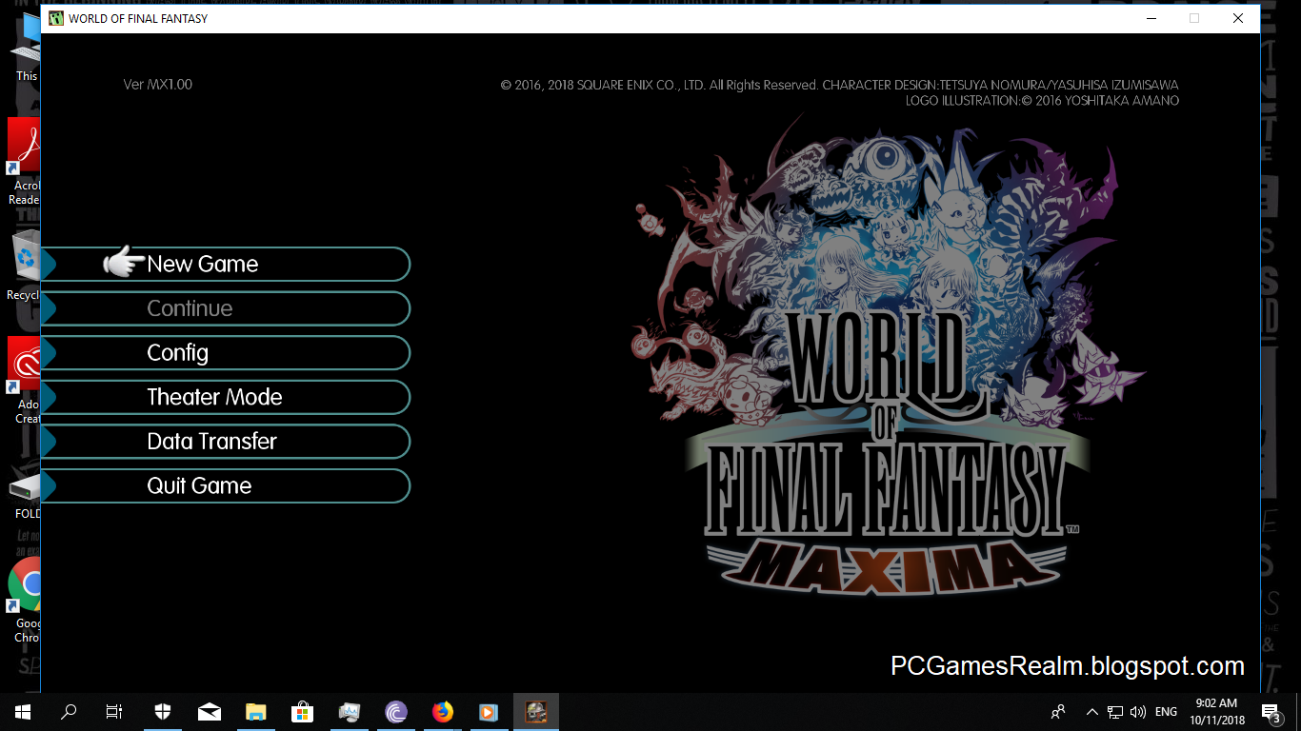The width and height of the screenshot is (1301, 731).
Task: Open the Config menu option
Action: (x=226, y=352)
